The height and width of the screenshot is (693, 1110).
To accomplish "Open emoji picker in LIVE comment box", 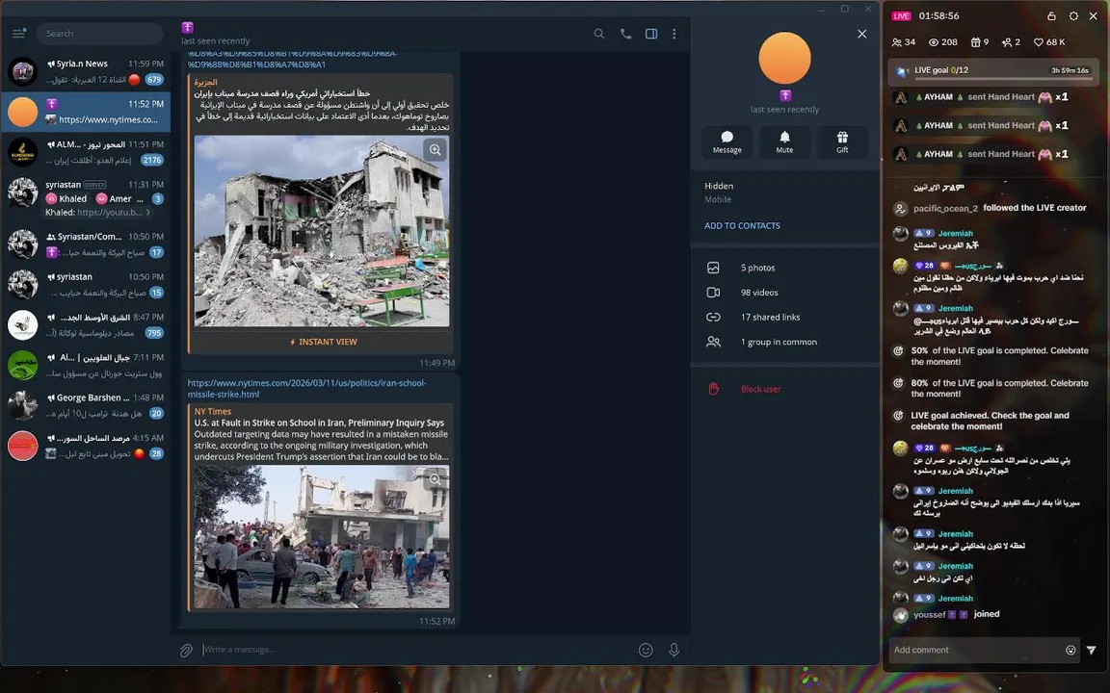I will [x=1070, y=650].
